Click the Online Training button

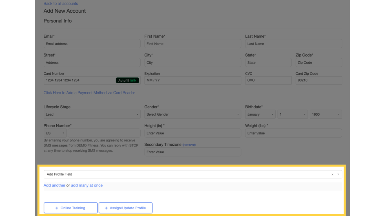click(x=70, y=208)
